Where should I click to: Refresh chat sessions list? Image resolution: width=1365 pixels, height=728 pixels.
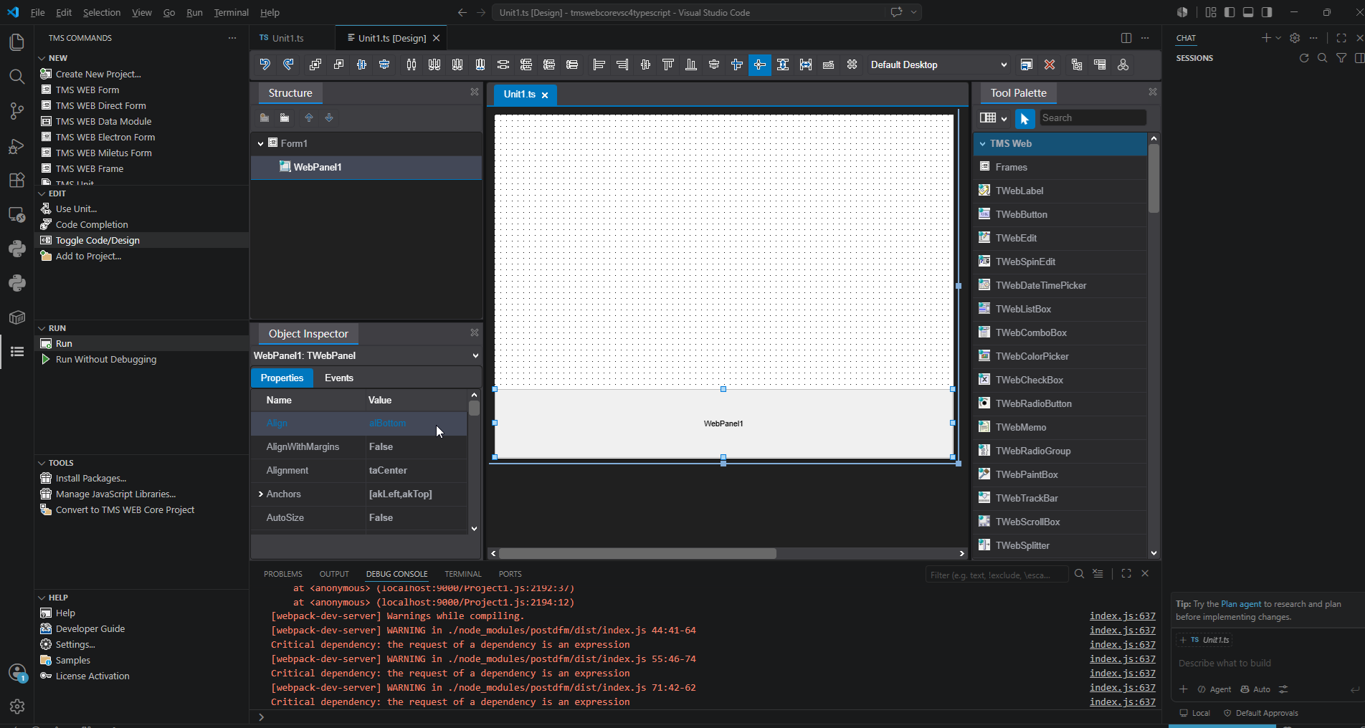pyautogui.click(x=1304, y=58)
